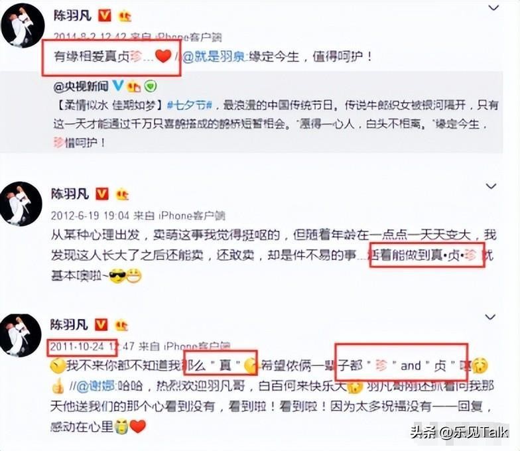520x451 pixels.
Task: Click the thumbs-up emoji before @谢娜
Action: pyautogui.click(x=58, y=386)
